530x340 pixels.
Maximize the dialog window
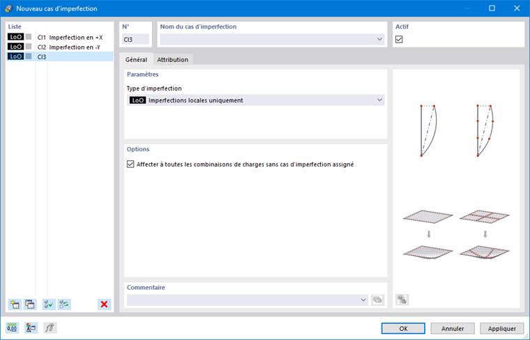point(492,8)
